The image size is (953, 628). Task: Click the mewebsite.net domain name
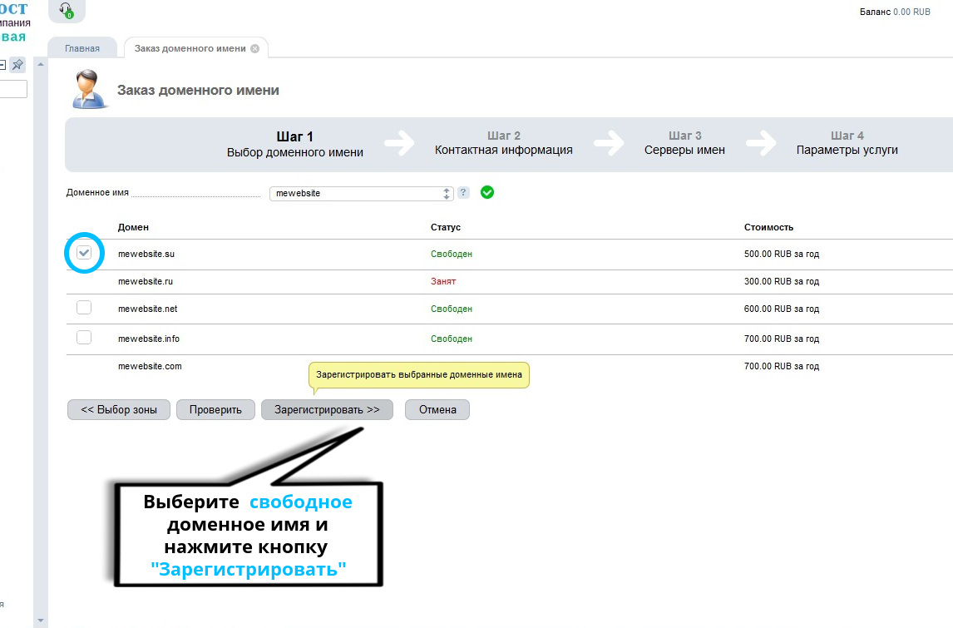click(x=148, y=309)
